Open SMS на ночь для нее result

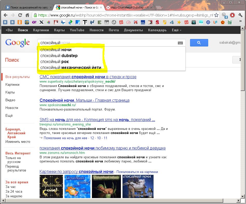coord(97,120)
